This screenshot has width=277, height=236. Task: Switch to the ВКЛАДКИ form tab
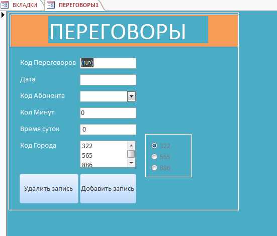tap(22, 5)
